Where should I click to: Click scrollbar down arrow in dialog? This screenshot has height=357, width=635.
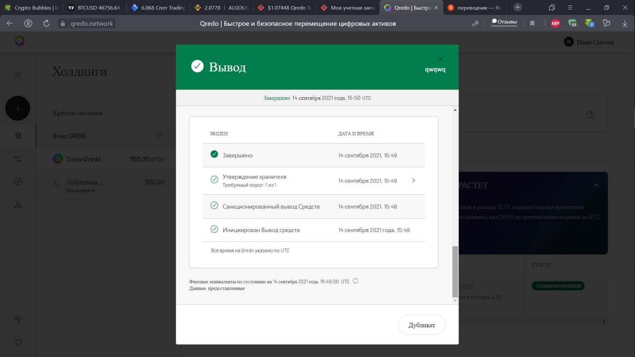(455, 300)
